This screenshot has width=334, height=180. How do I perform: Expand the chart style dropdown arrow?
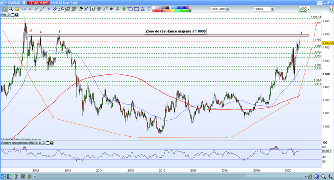coord(308,9)
